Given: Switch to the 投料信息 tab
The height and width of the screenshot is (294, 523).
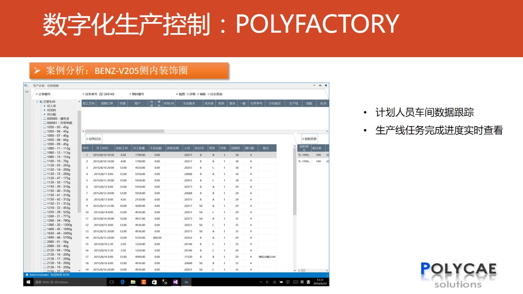Looking at the screenshot, I should [310, 139].
